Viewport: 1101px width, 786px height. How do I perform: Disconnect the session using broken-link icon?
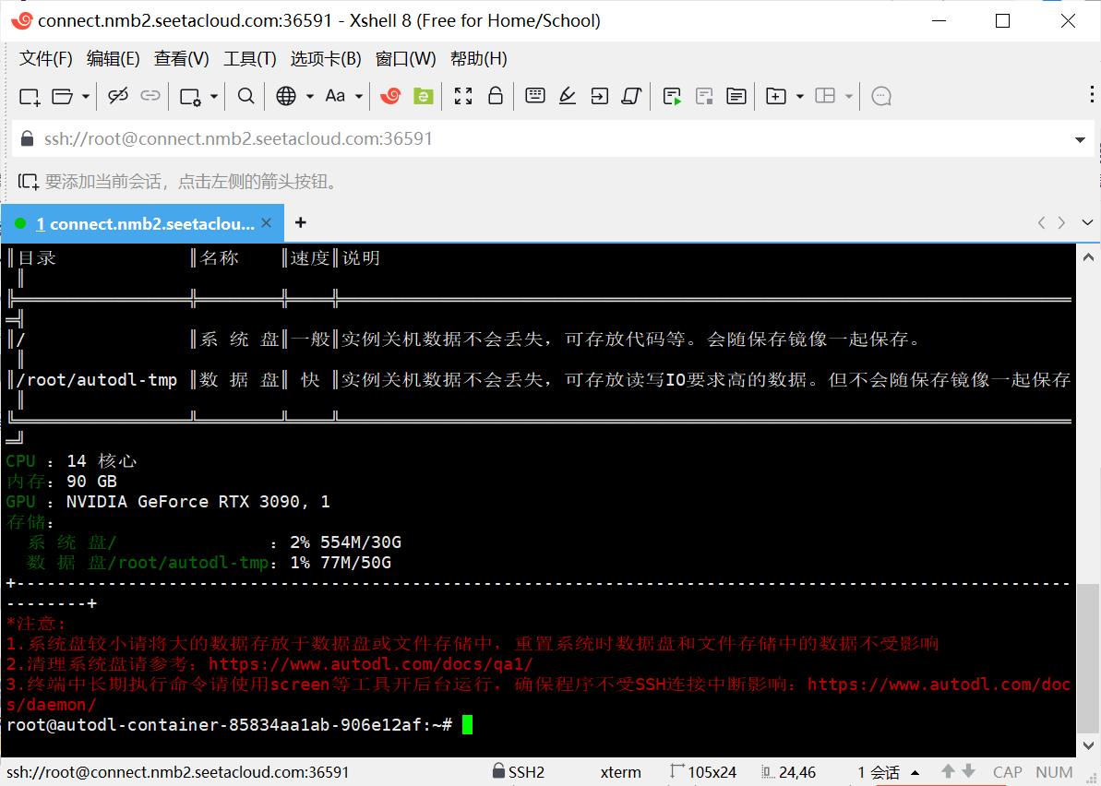click(118, 96)
